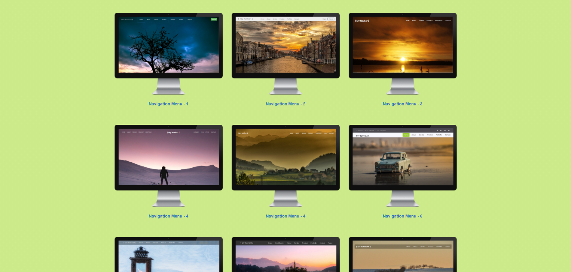
Task: Open the Navigation Menu - 1 link
Action: (168, 104)
